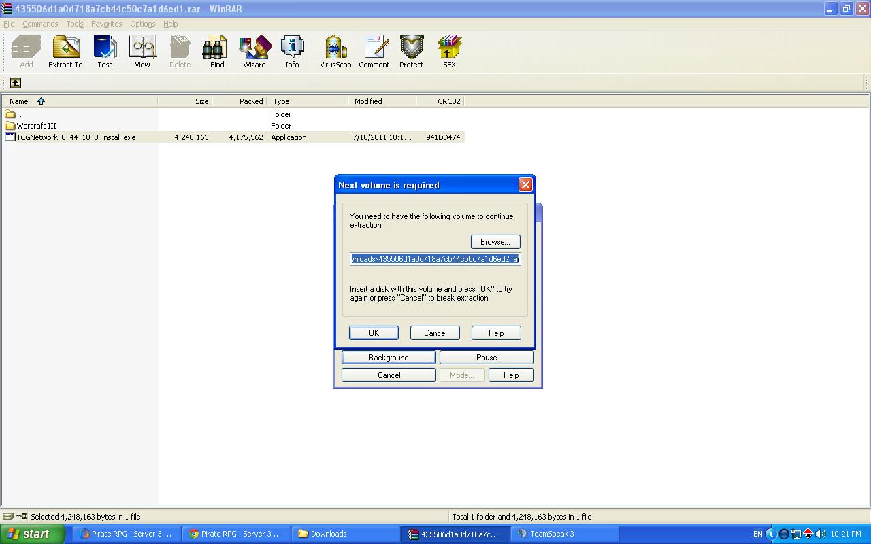Viewport: 871px width, 544px height.
Task: Sort by the Modified column header
Action: [x=382, y=101]
